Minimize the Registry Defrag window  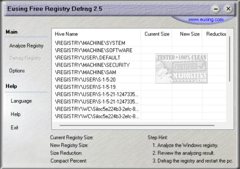216,9
